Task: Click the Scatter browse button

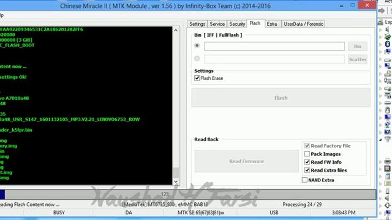Action: coord(358,59)
